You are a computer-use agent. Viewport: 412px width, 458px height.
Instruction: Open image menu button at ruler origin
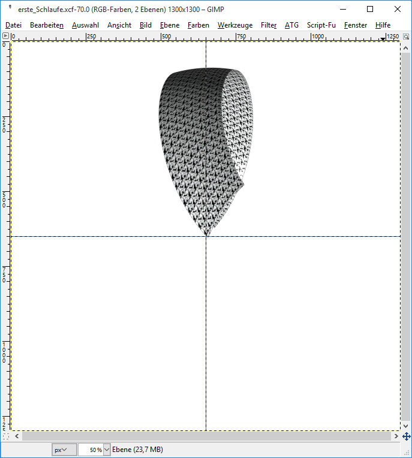(x=5, y=37)
